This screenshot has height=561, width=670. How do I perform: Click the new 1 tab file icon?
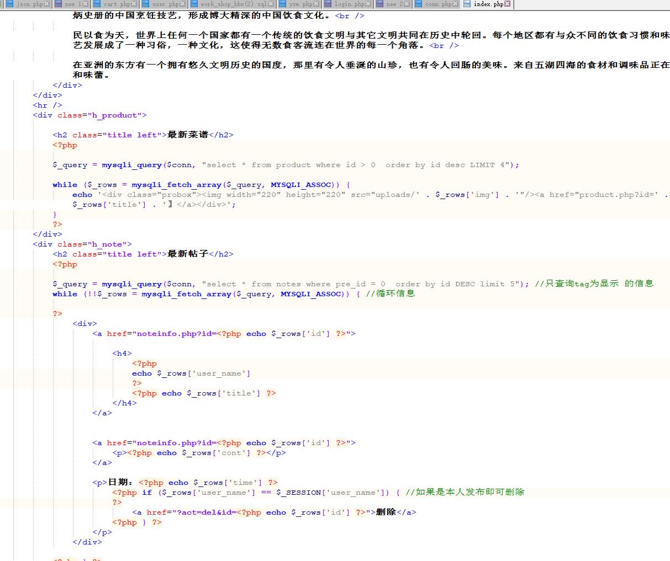click(x=58, y=4)
